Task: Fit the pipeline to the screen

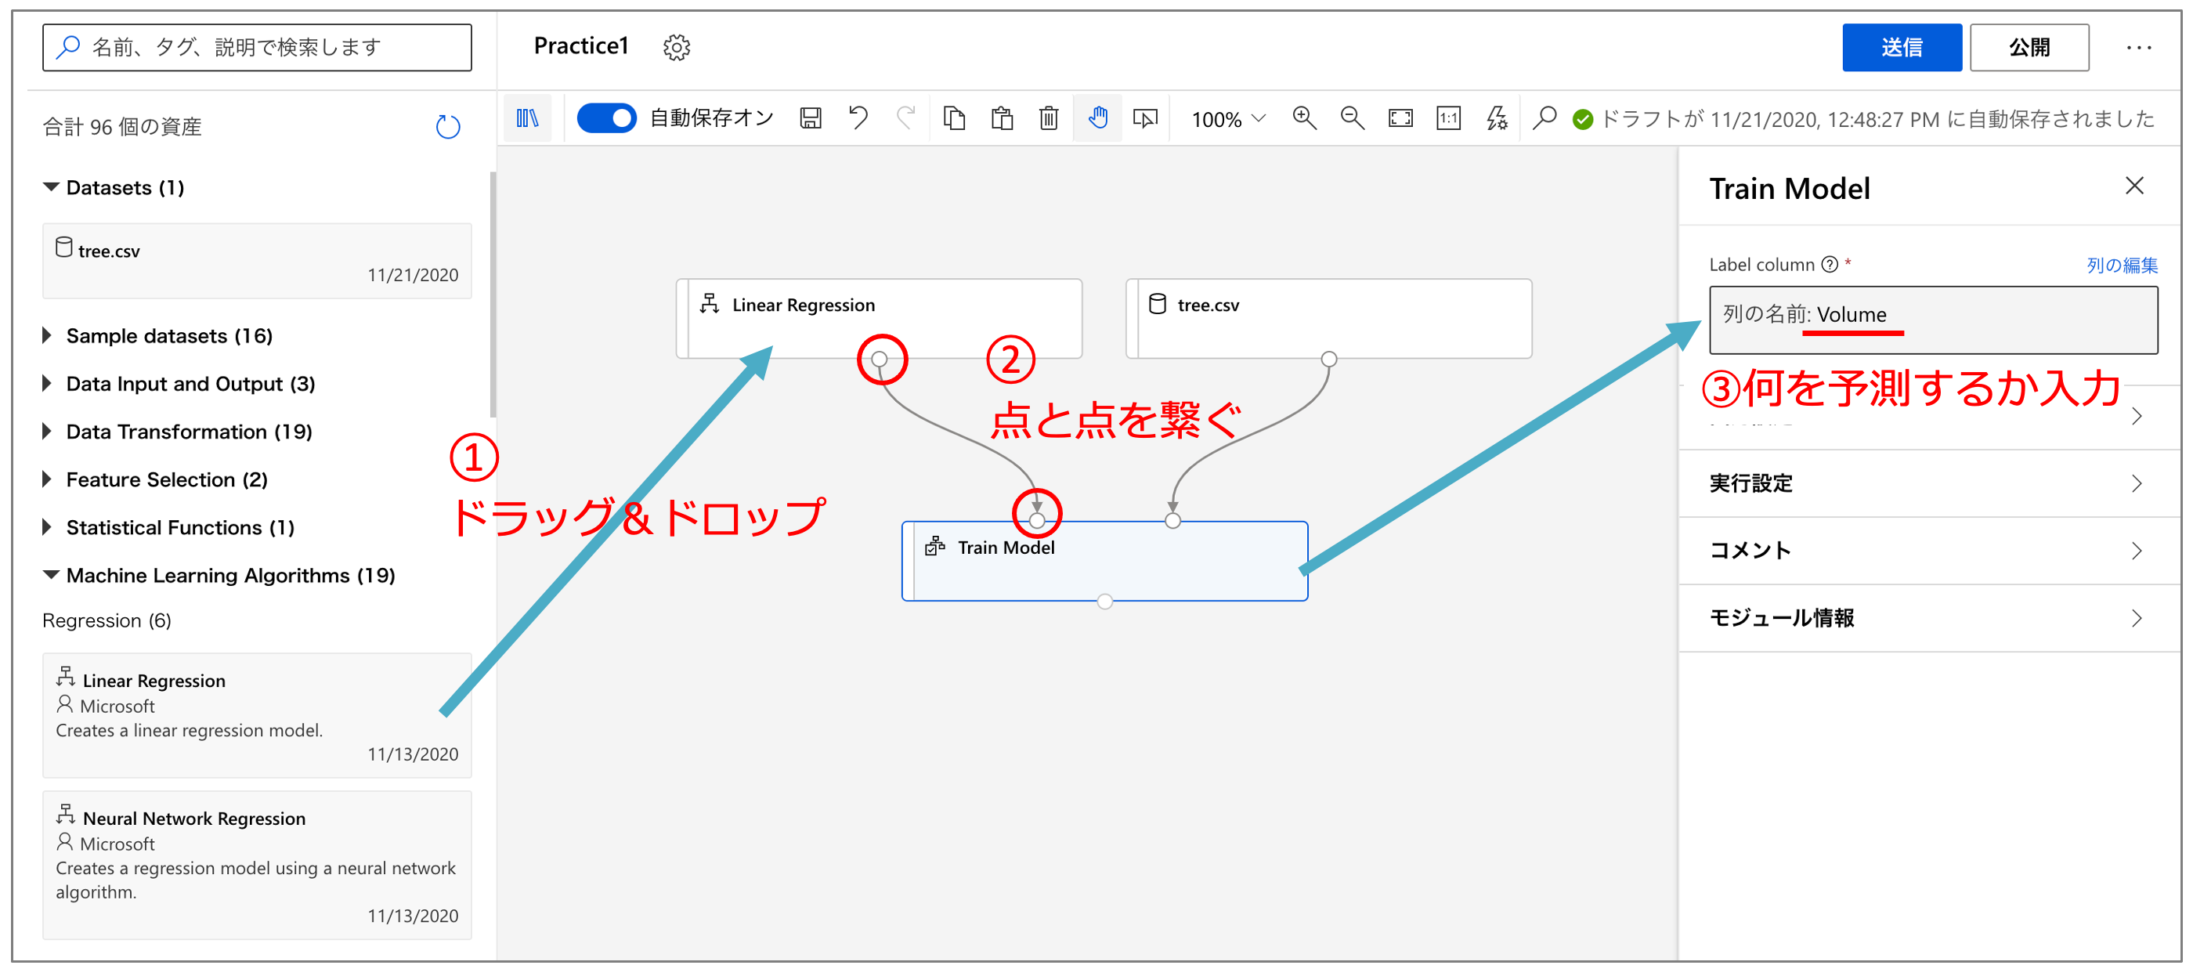Action: tap(1400, 118)
